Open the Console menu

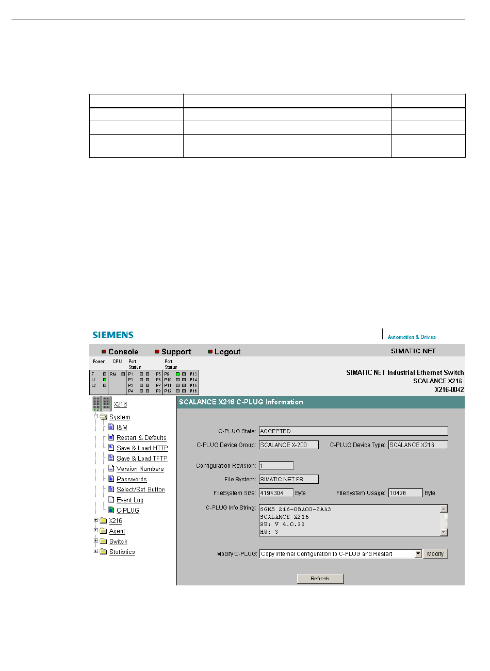click(x=123, y=352)
